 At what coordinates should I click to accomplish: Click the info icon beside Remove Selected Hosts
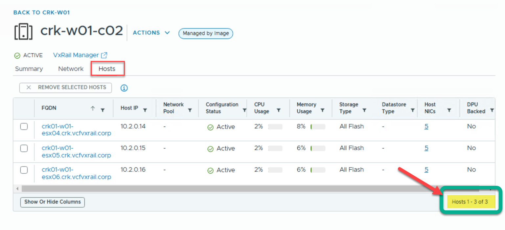pyautogui.click(x=124, y=88)
